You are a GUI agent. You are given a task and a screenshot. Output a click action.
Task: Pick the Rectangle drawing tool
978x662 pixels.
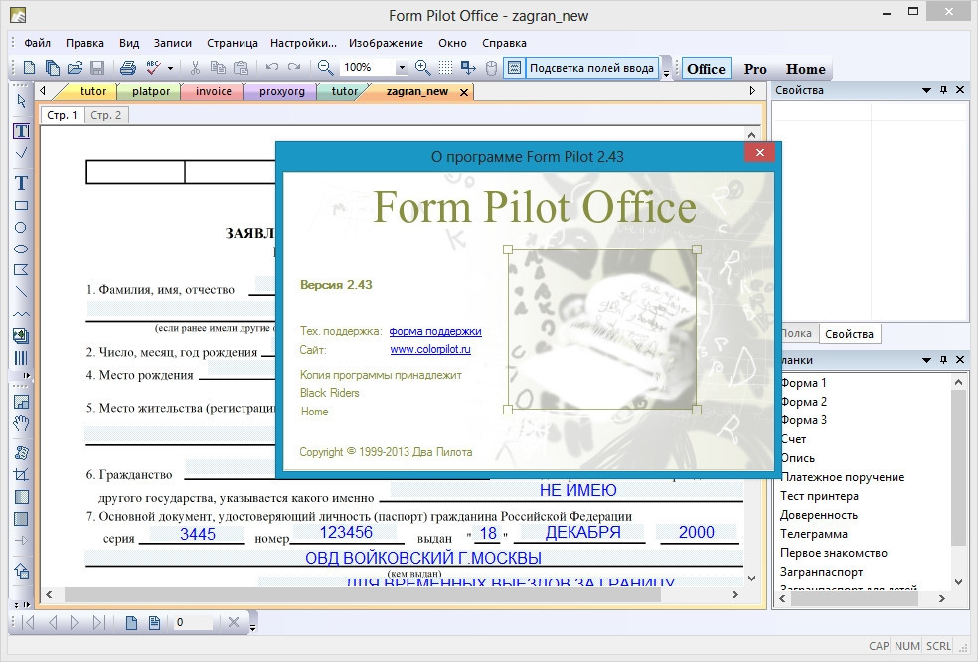pyautogui.click(x=21, y=206)
